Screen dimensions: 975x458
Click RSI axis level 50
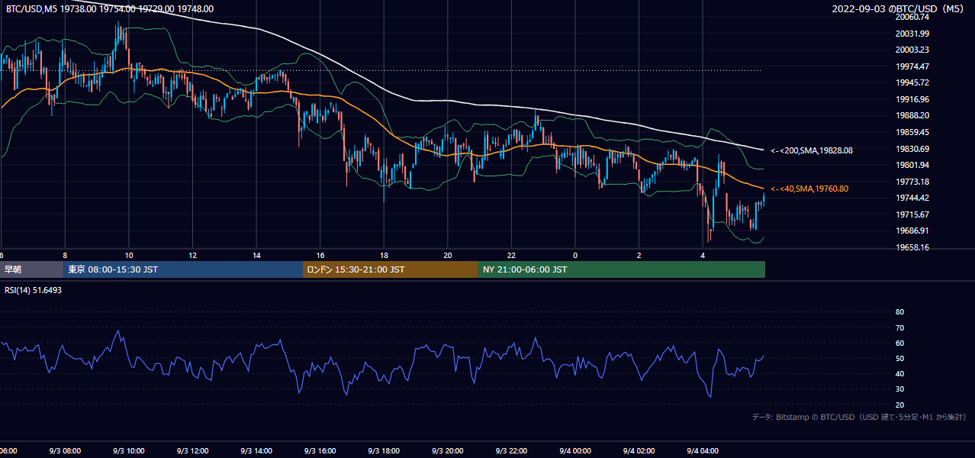(899, 358)
